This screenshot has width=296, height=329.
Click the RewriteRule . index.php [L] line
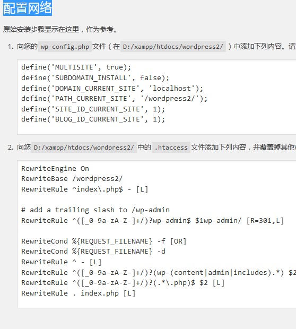[79, 293]
